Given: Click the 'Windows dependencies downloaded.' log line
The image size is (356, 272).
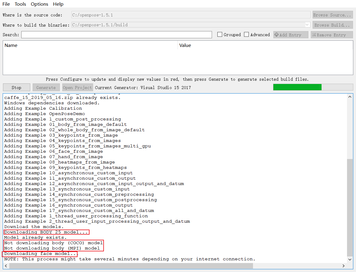Looking at the screenshot, I should (52, 103).
